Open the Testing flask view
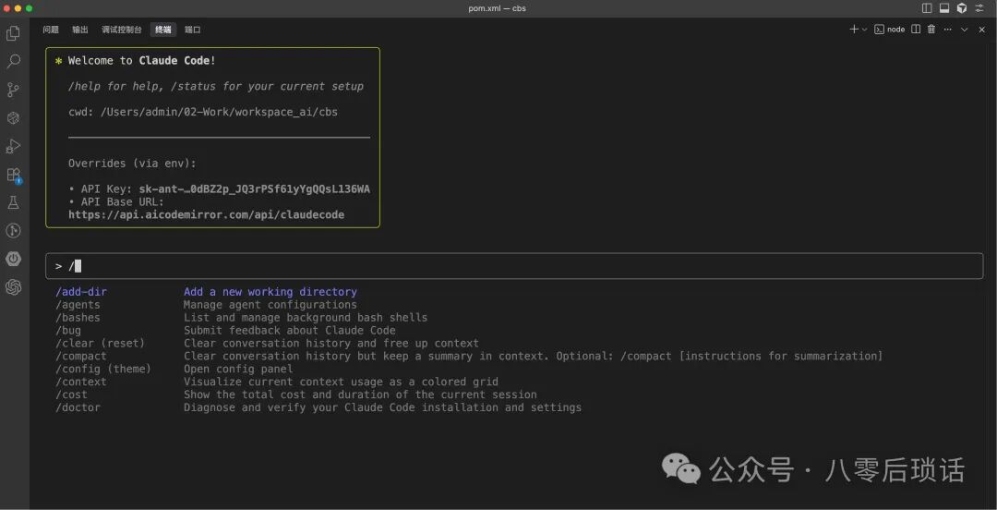The width and height of the screenshot is (997, 510). point(13,202)
